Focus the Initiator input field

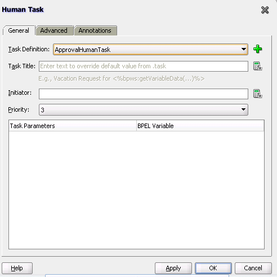144,94
